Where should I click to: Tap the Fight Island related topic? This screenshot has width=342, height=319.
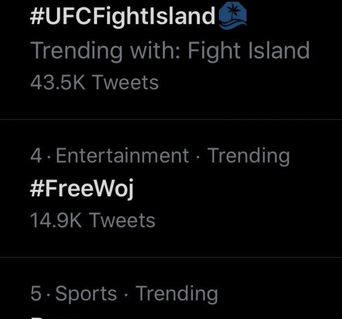click(x=249, y=52)
